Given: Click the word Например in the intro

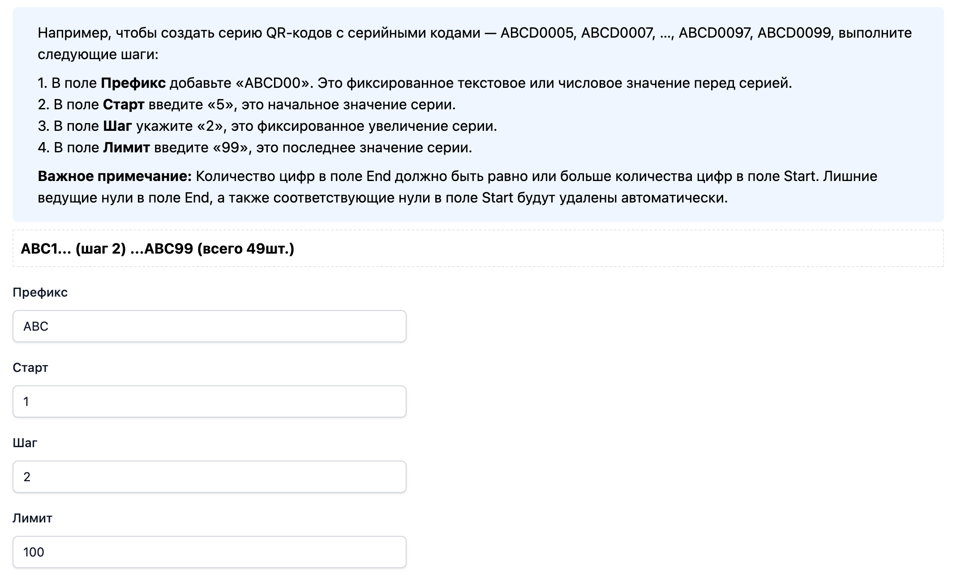Looking at the screenshot, I should [73, 33].
